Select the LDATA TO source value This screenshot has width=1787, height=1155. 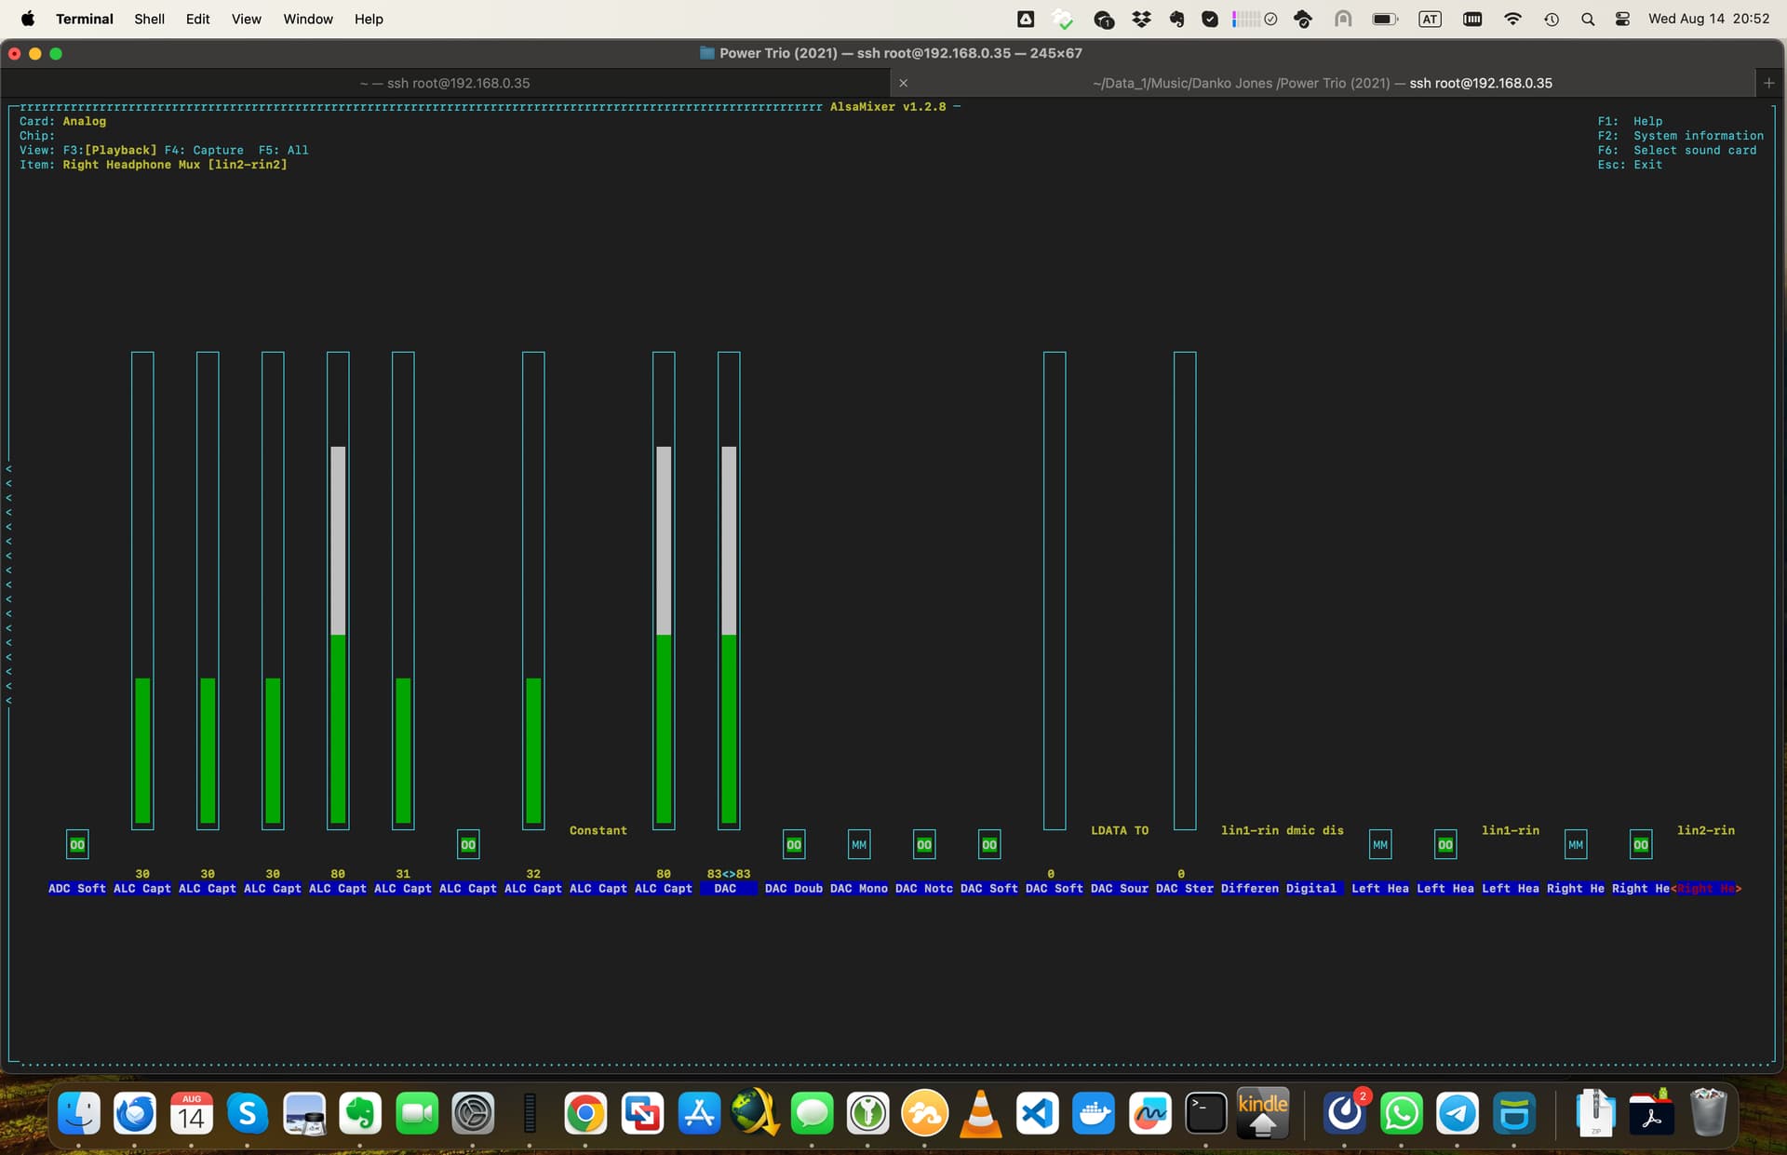[1120, 830]
